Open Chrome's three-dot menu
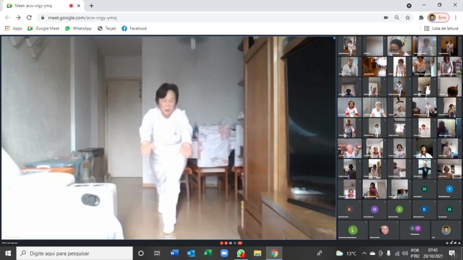This screenshot has height=260, width=463. tap(455, 17)
